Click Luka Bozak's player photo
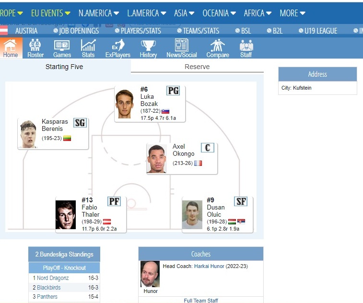Image resolution: width=363 pixels, height=303 pixels. tap(125, 104)
